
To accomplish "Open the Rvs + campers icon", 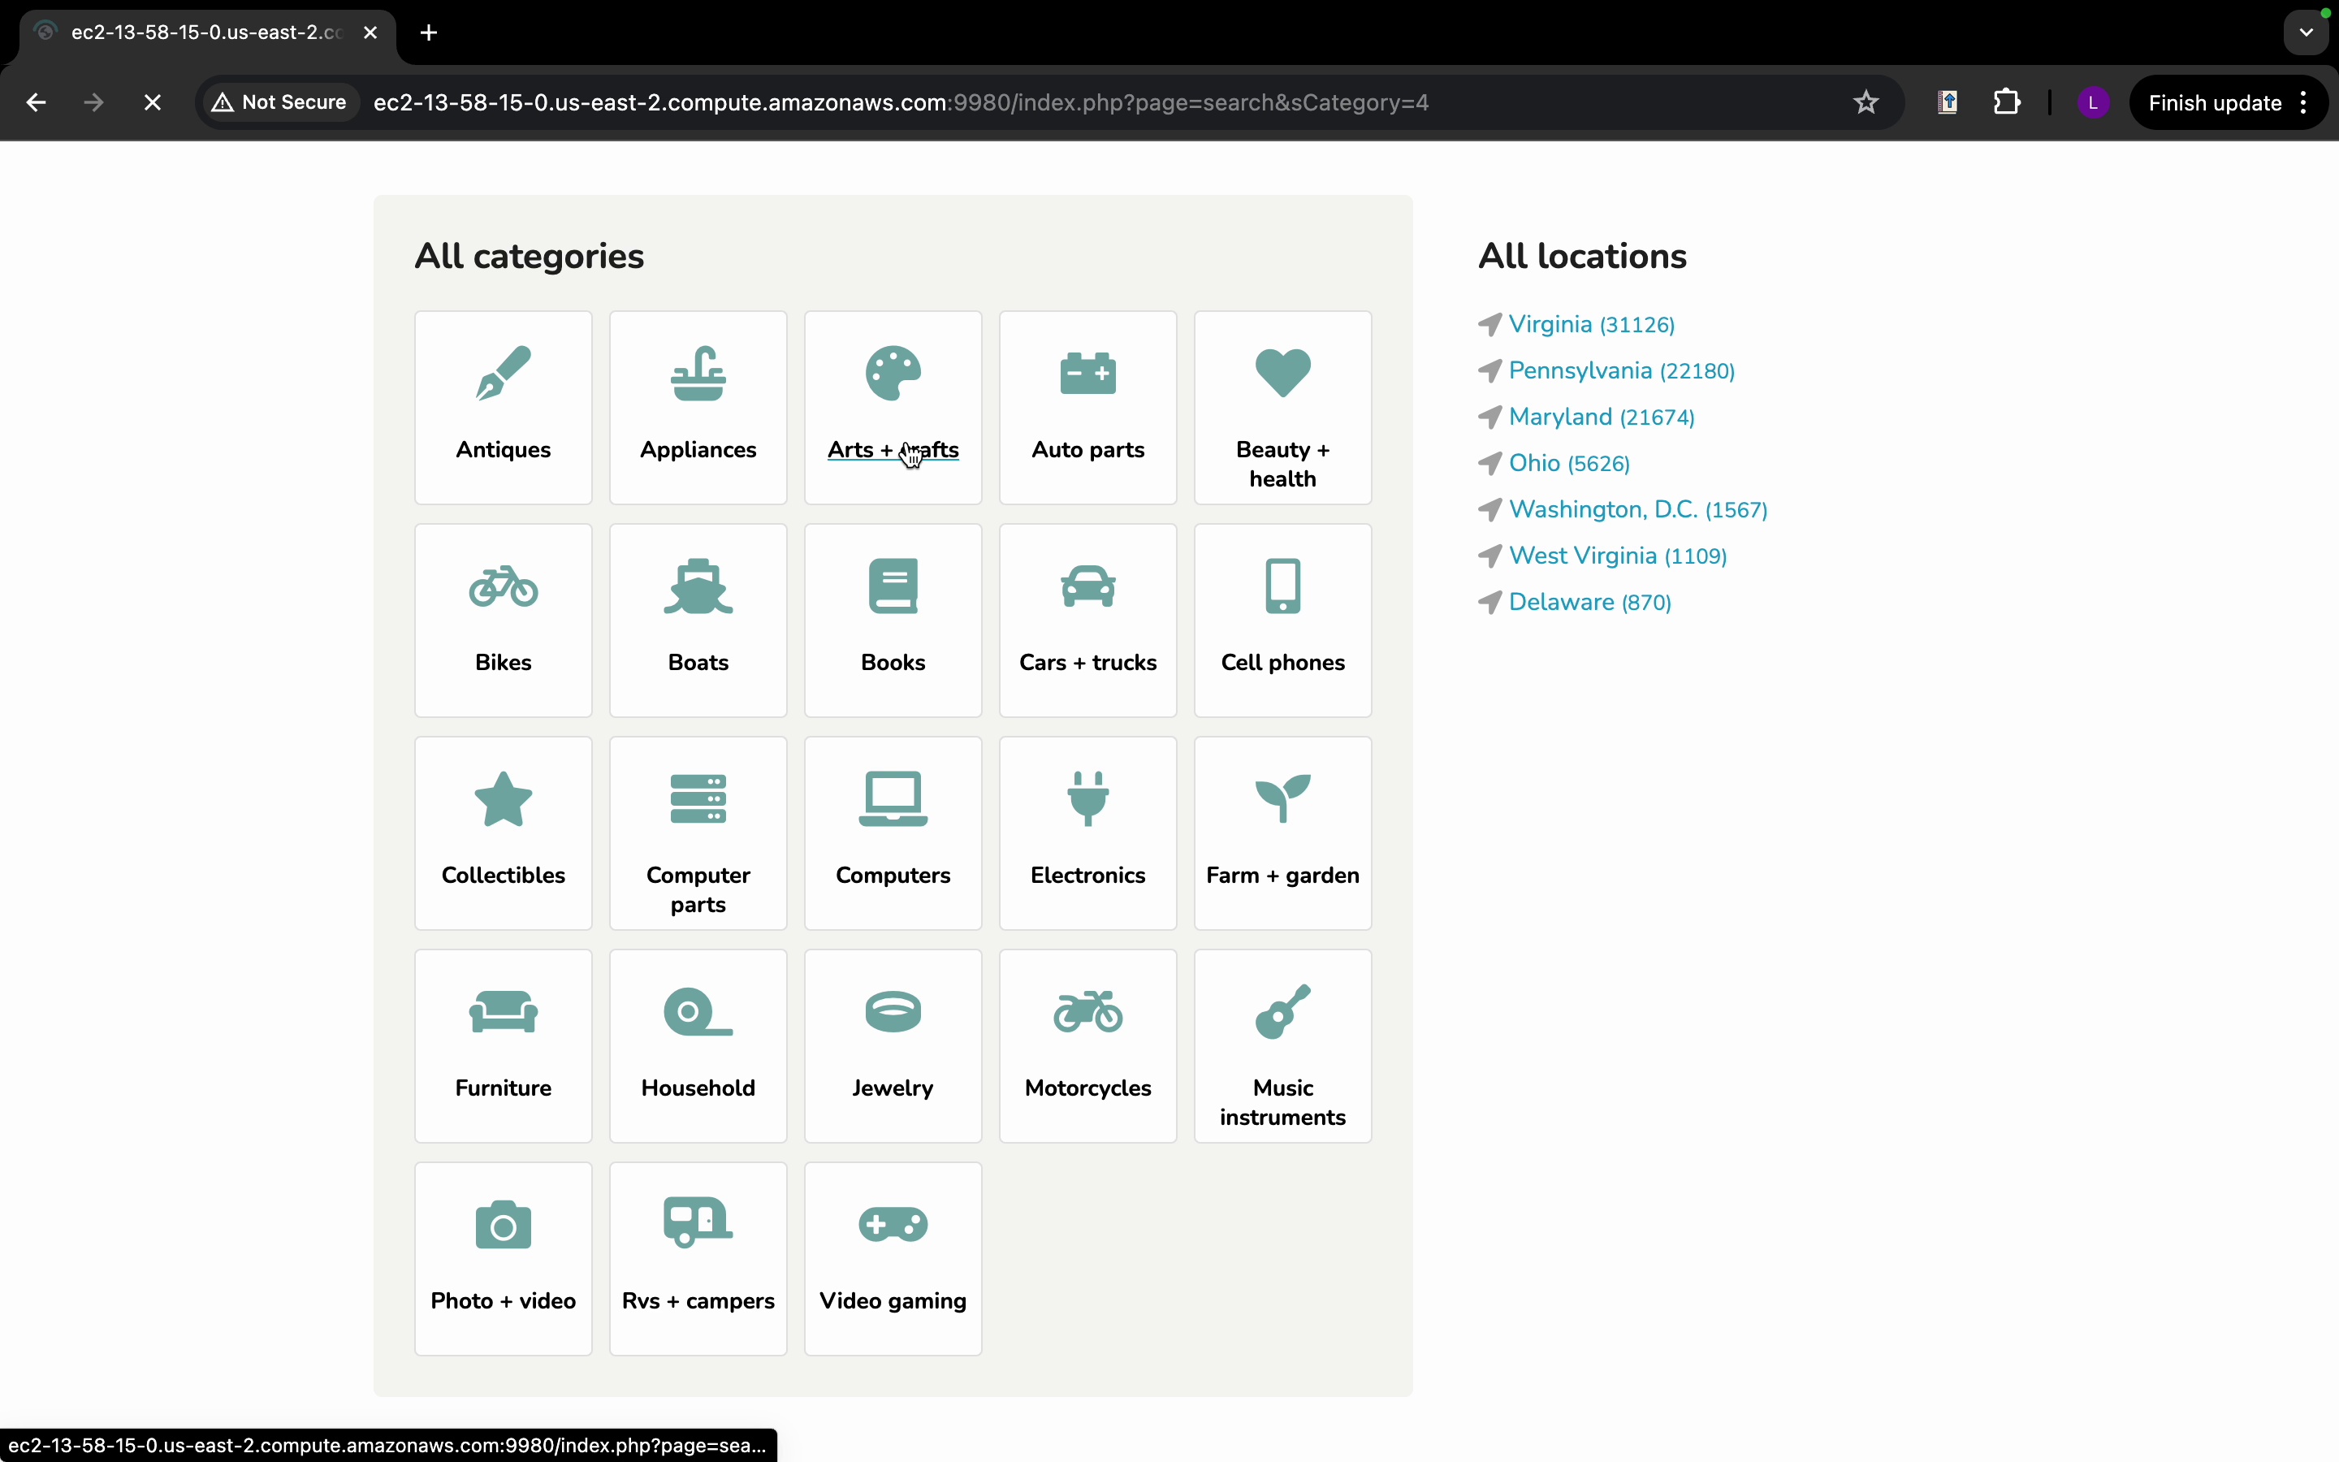I will pos(698,1224).
